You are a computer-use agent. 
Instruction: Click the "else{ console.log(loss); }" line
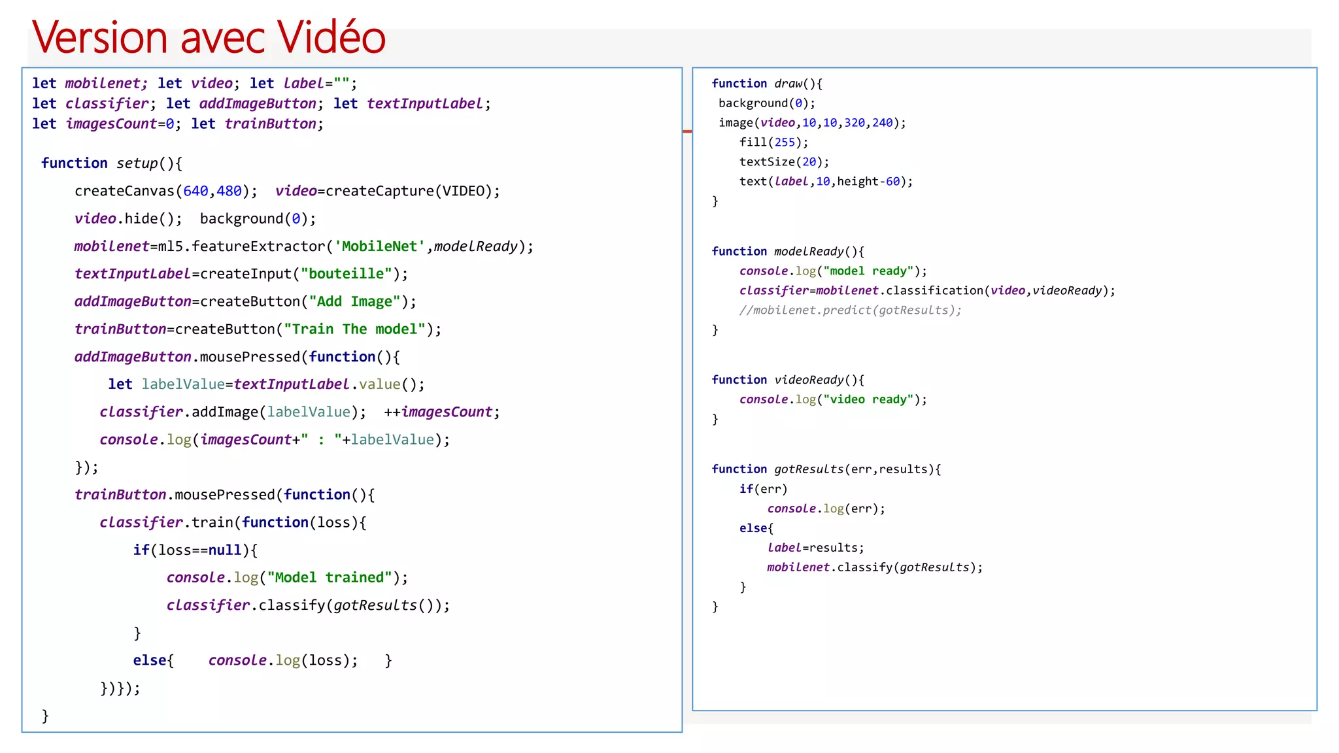pos(262,660)
